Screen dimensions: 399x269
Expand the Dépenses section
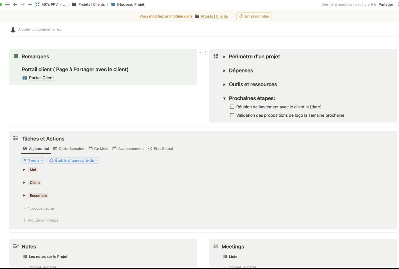(x=224, y=70)
